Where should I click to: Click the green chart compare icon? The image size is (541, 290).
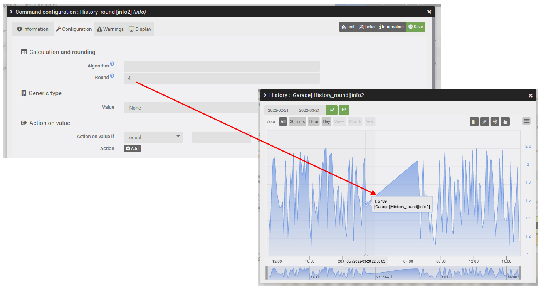[344, 110]
